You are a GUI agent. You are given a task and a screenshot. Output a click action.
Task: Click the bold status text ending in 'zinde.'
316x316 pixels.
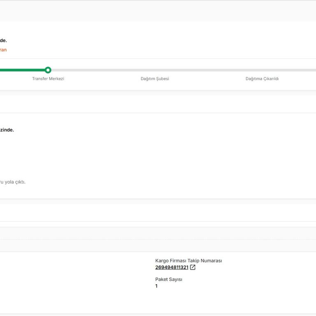pos(7,130)
